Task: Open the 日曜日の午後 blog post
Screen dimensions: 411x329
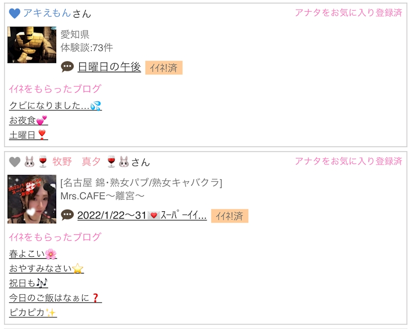Action: (109, 67)
